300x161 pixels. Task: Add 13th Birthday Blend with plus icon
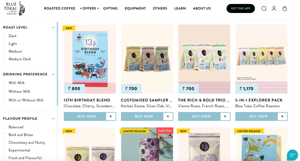[x=110, y=116]
